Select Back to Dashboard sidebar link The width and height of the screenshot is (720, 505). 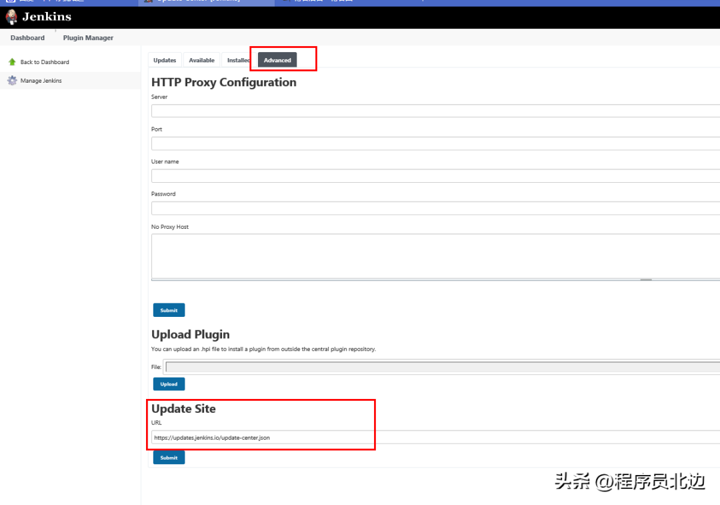coord(45,62)
